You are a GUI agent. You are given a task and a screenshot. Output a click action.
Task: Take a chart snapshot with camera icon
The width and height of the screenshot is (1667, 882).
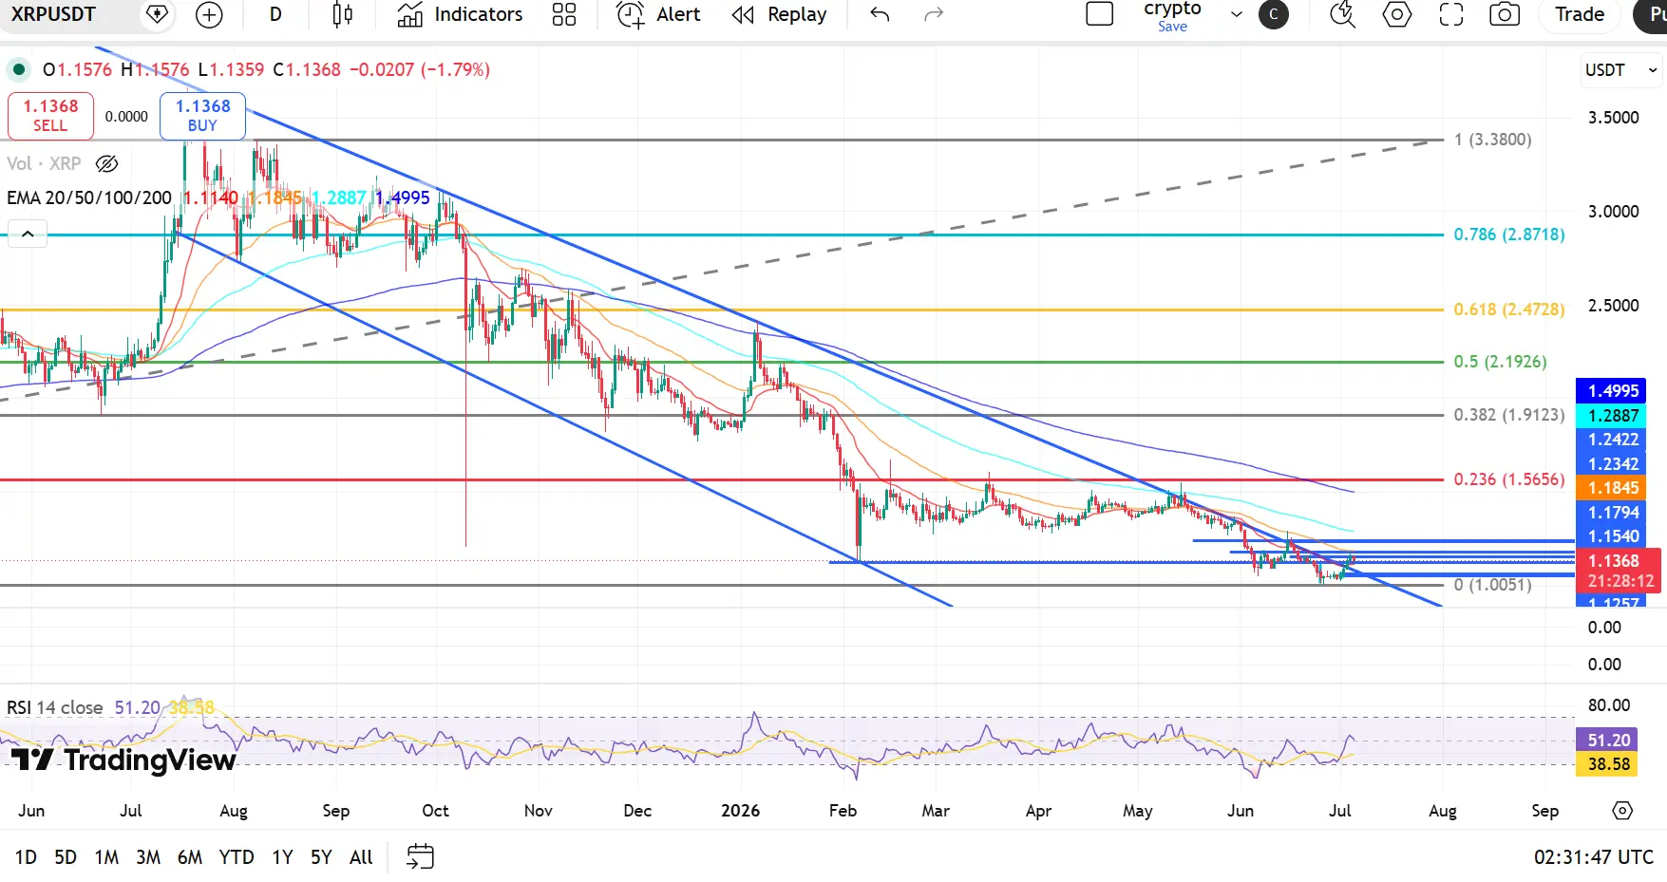1505,14
